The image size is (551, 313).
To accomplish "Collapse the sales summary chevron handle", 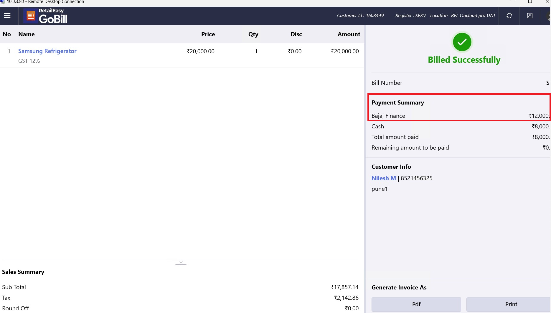I will tap(181, 262).
